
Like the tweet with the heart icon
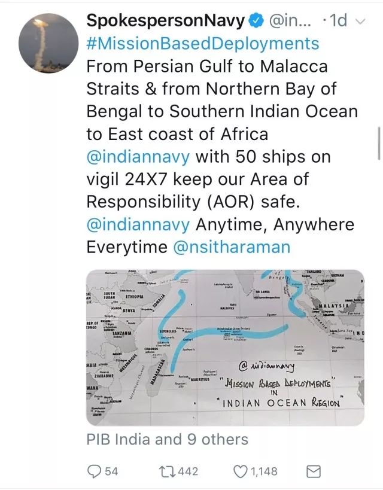pos(240,472)
